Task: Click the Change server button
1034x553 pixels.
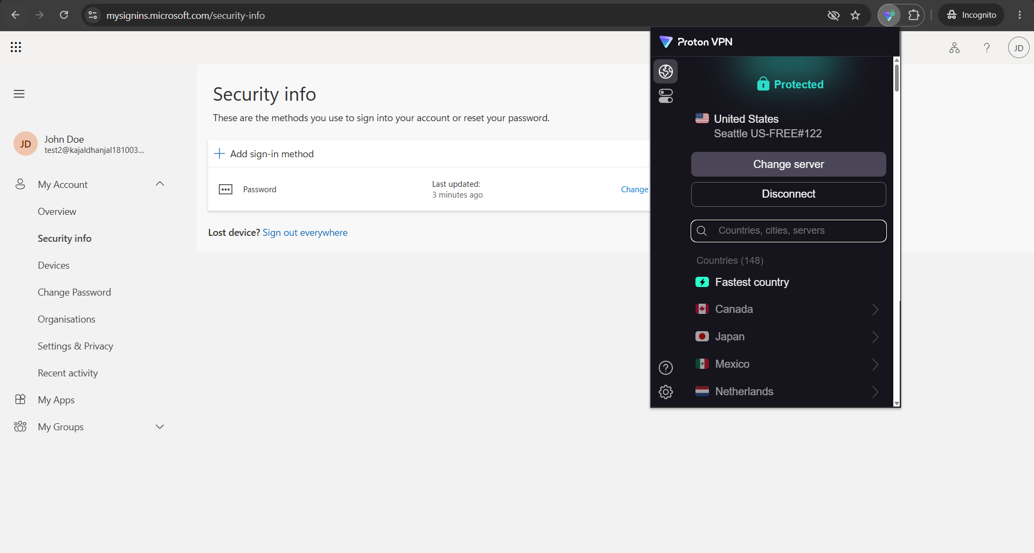Action: (788, 164)
